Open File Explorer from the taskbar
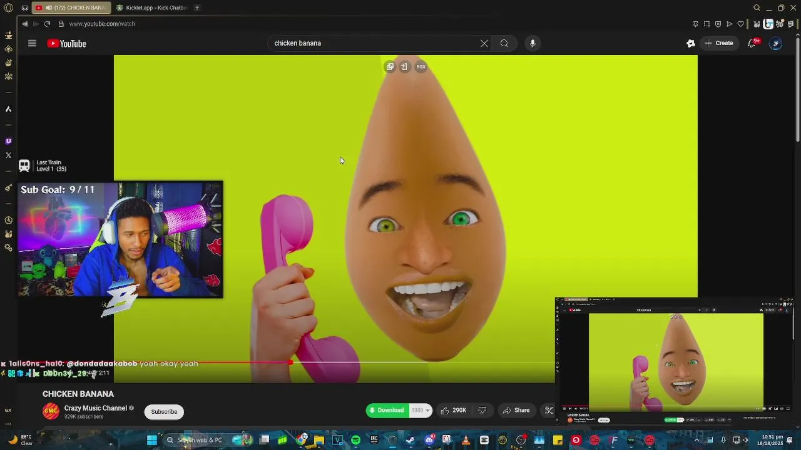The width and height of the screenshot is (801, 450). click(x=319, y=440)
